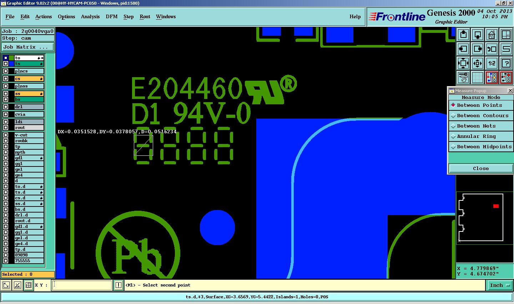Open the File menu
The width and height of the screenshot is (514, 304).
[x=10, y=16]
